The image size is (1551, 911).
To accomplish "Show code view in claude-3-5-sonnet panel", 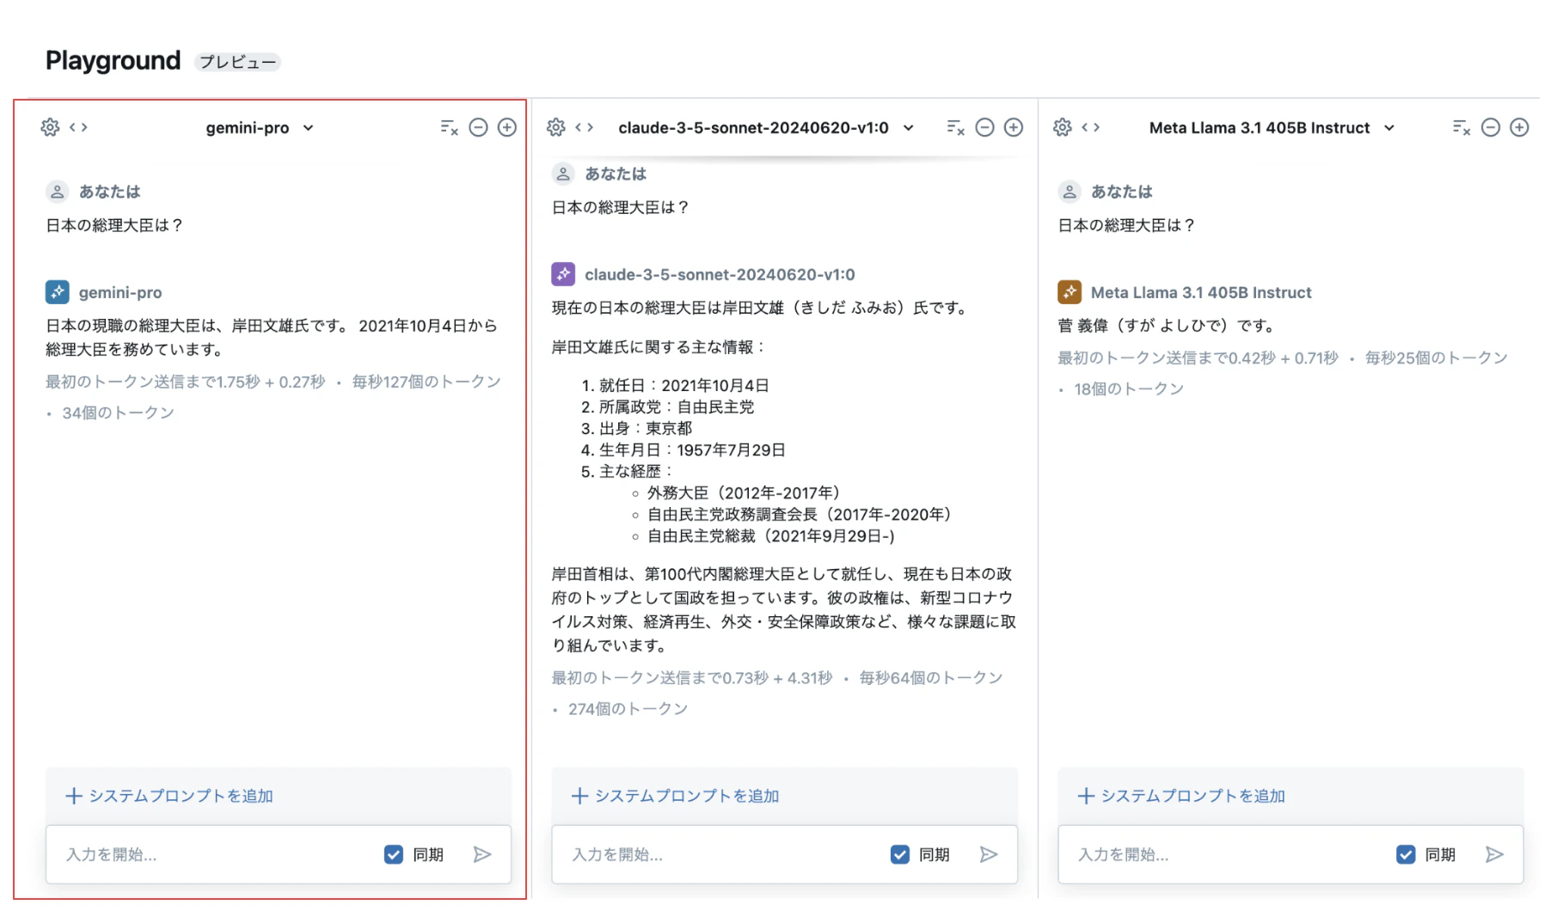I will [585, 127].
